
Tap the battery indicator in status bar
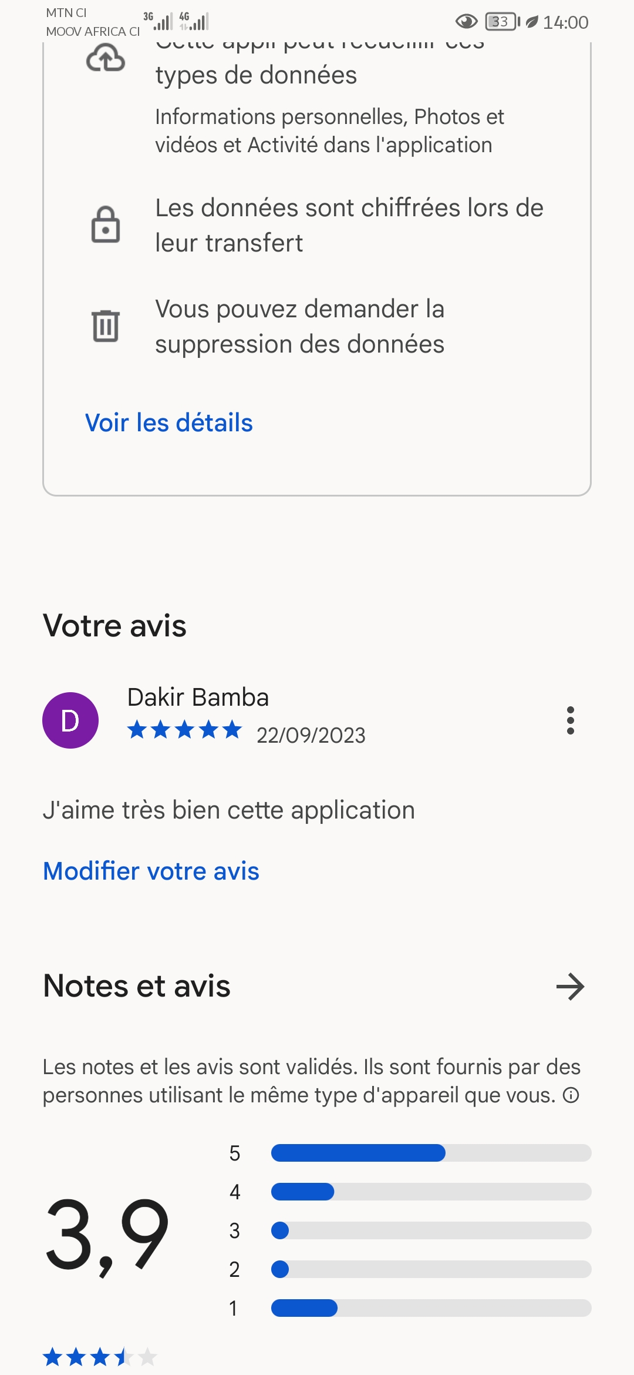point(503,22)
